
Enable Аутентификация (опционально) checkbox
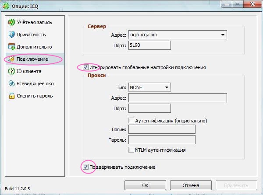click(x=131, y=121)
